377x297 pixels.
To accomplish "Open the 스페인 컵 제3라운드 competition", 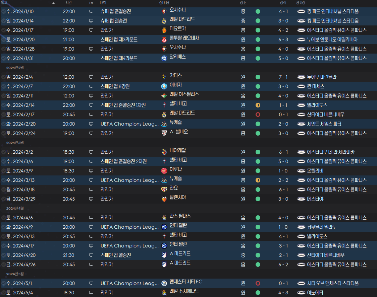I will 119,40.
